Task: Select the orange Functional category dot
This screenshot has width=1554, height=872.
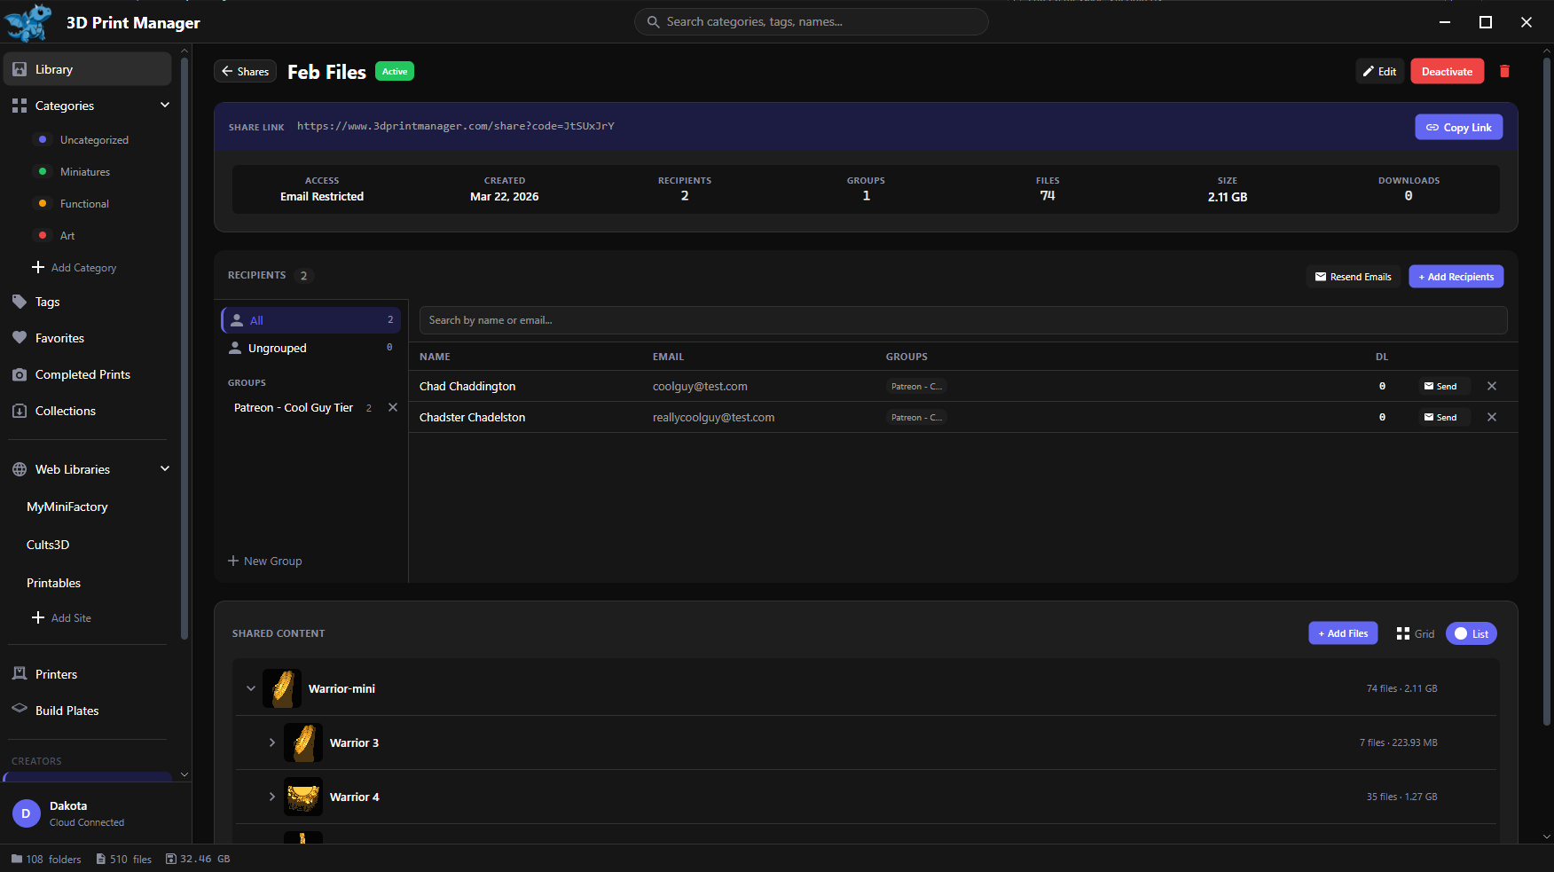Action: tap(43, 204)
